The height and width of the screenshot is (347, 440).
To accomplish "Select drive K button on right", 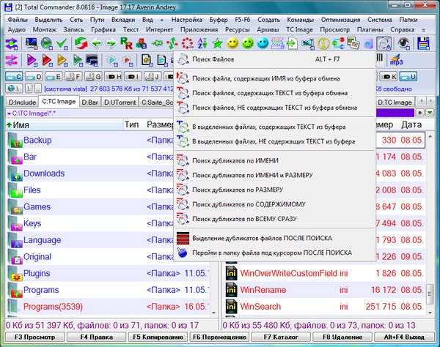I will tap(389, 76).
